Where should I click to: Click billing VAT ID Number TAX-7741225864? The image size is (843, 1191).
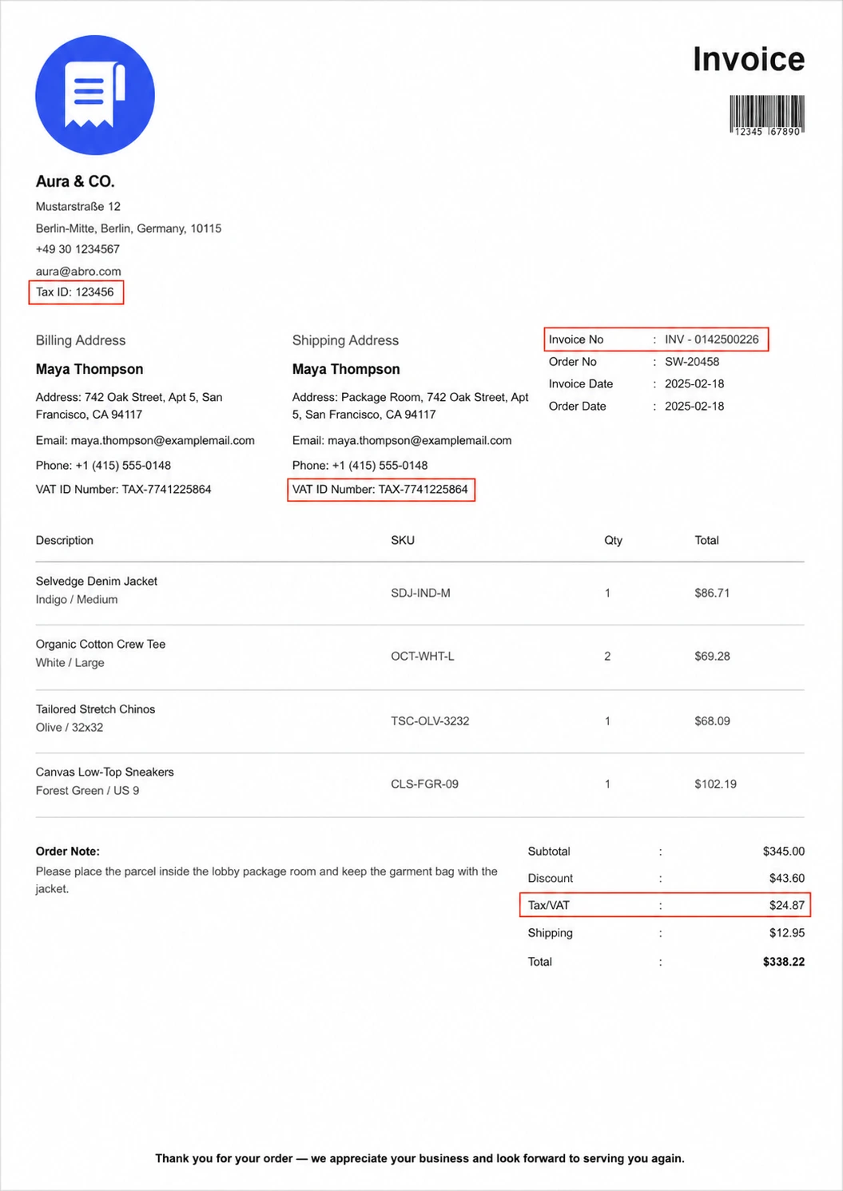tap(124, 490)
